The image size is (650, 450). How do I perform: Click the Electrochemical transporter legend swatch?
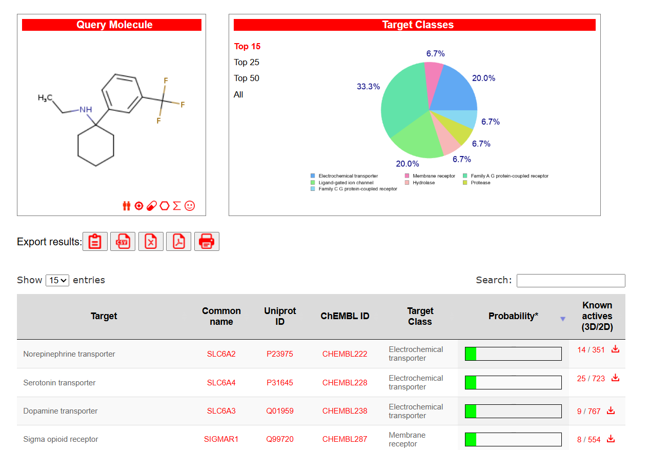tap(313, 176)
